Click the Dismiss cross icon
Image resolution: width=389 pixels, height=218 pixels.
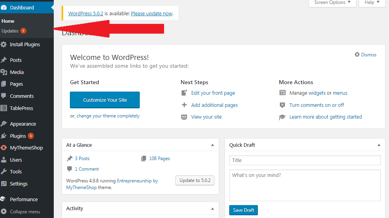pyautogui.click(x=357, y=54)
